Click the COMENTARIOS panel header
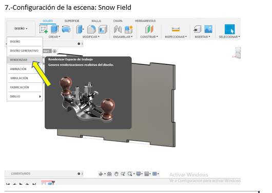 pyautogui.click(x=44, y=174)
